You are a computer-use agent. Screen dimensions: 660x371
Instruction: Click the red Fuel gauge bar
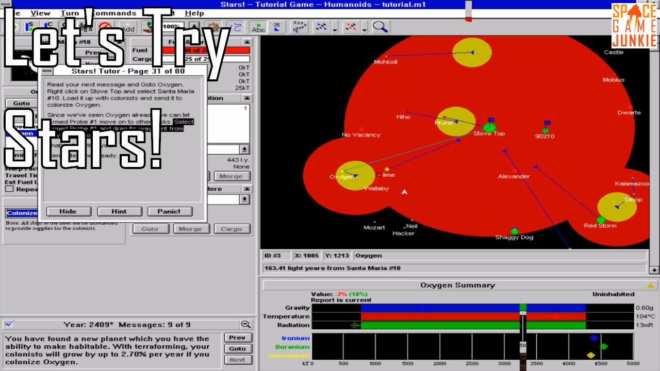pyautogui.click(x=206, y=50)
